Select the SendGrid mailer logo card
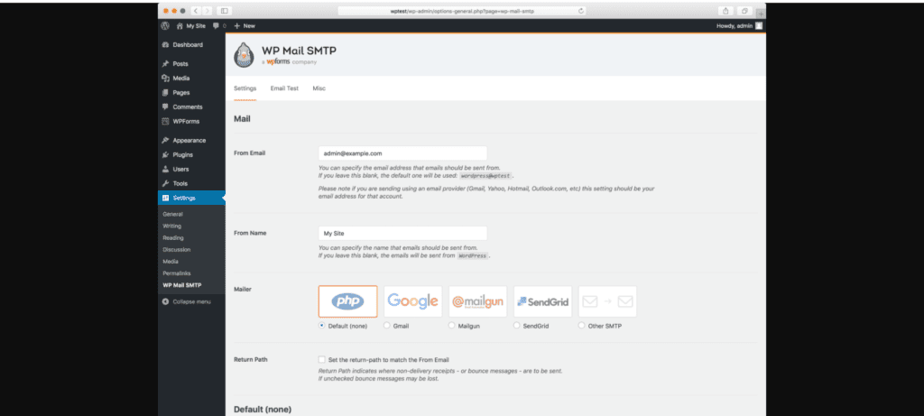924x416 pixels. click(x=542, y=301)
